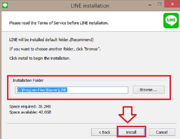Cancel the LINE installation
This screenshot has width=180, height=139.
[x=162, y=132]
